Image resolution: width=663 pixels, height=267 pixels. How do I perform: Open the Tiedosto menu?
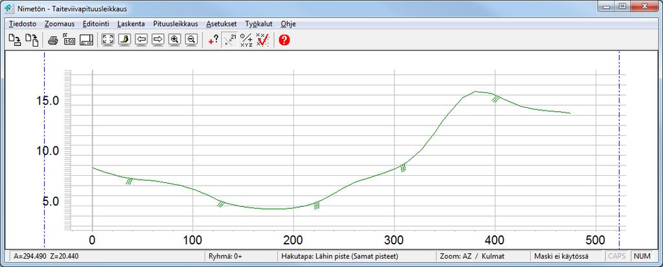(x=23, y=24)
